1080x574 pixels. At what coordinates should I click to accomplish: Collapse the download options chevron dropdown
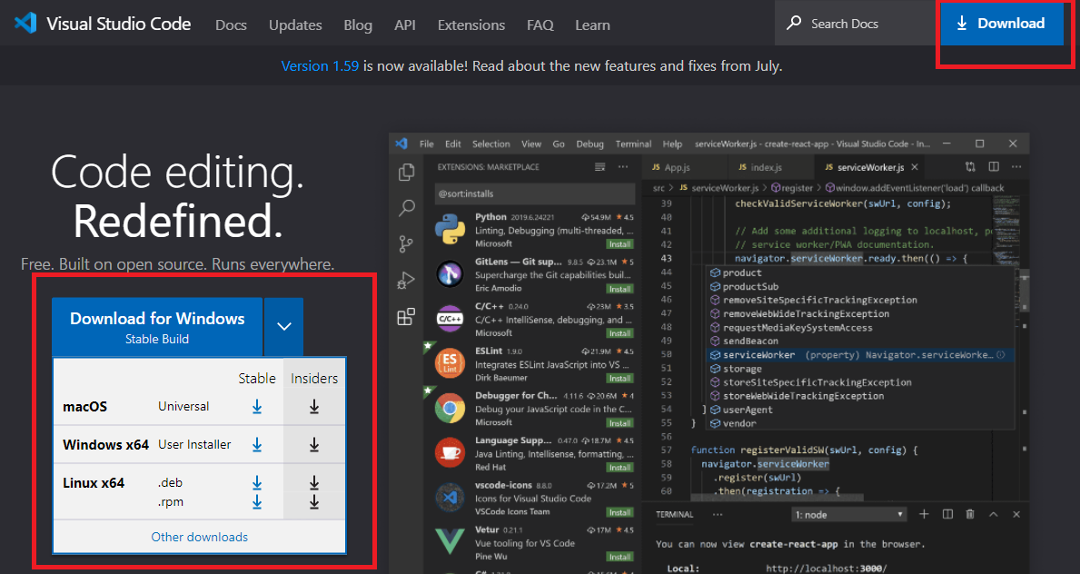tap(283, 327)
